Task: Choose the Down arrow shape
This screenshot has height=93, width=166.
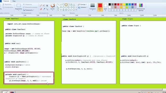Action: point(58,10)
